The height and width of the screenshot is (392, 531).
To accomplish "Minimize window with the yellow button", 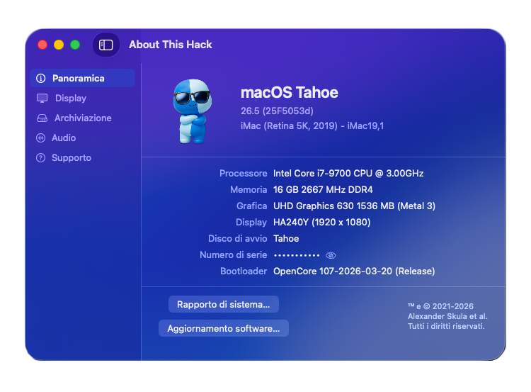I will (x=59, y=45).
